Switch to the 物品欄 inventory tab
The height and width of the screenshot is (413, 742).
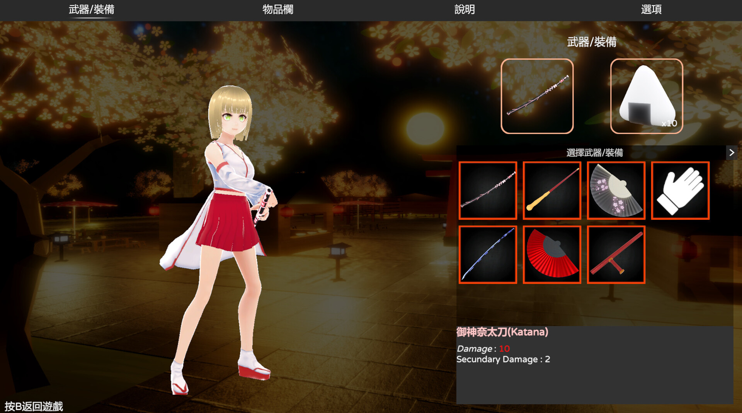click(278, 10)
